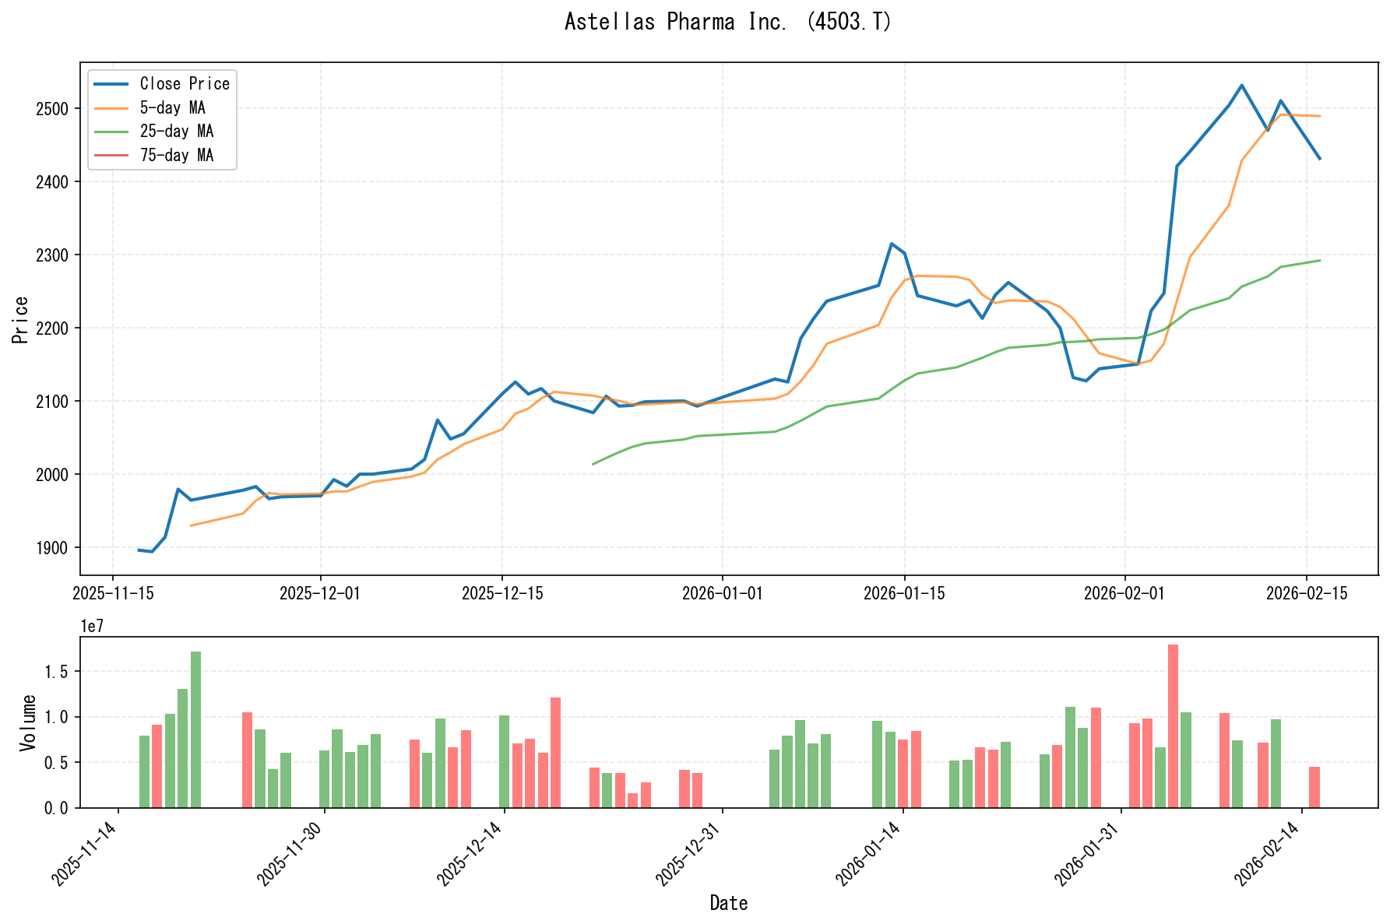Click the 2026-01-01 date tick on price chart

722,593
